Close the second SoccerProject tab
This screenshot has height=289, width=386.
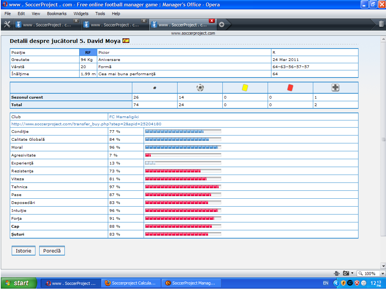tap(144, 21)
